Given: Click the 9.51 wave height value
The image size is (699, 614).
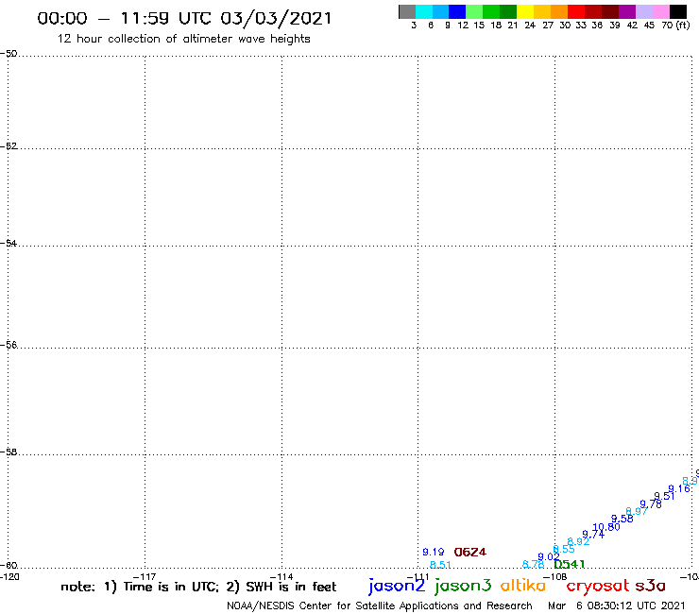Looking at the screenshot, I should click(x=664, y=496).
